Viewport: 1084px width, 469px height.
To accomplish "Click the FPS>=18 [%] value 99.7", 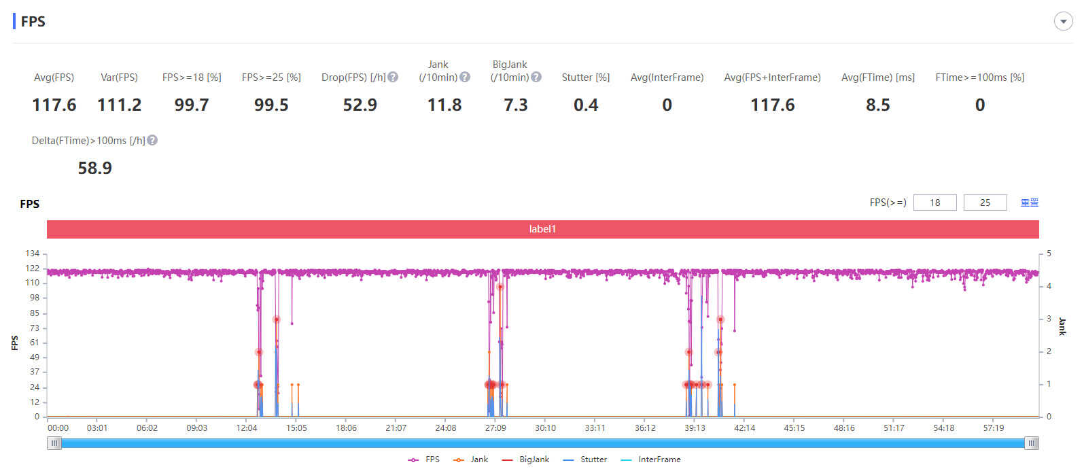I will (x=192, y=105).
